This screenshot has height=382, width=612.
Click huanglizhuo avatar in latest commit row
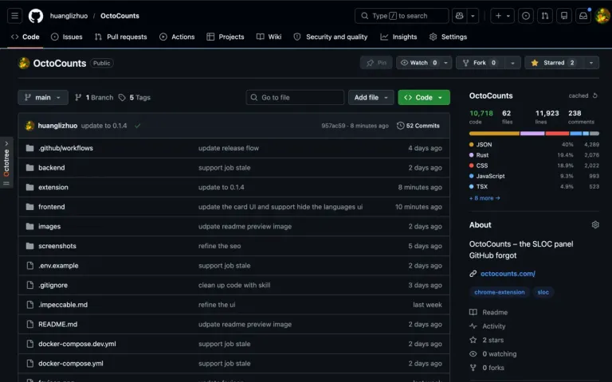click(x=29, y=126)
